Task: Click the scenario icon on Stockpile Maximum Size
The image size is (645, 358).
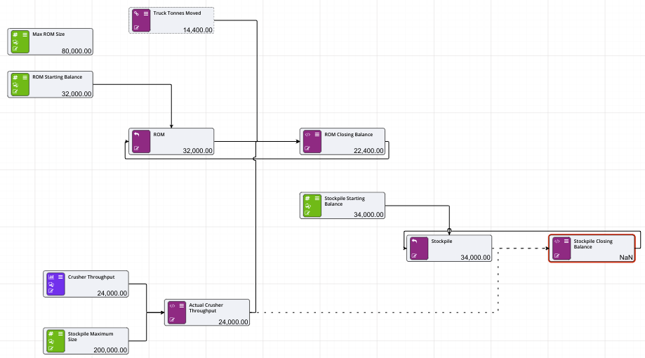Action: 51,341
